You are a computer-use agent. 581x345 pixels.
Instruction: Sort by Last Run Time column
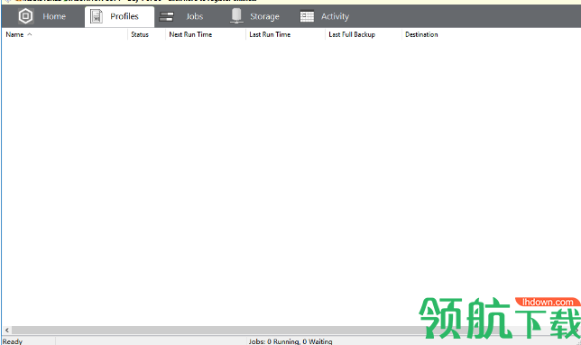(285, 34)
